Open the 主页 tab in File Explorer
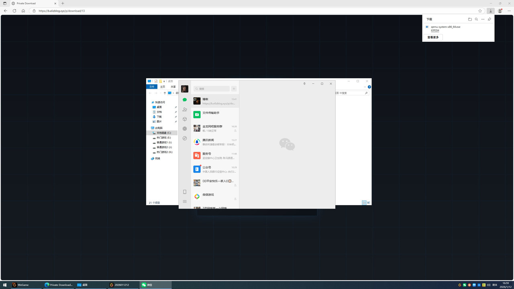Screen dimensions: 514x289 pos(163,87)
